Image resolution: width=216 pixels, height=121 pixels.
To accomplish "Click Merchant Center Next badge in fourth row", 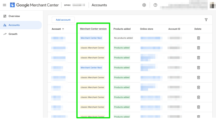I will (91, 68).
